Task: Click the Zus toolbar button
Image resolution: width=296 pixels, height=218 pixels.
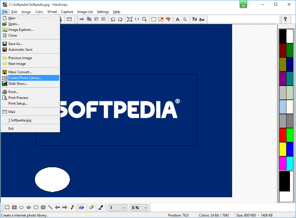Action: (202, 19)
